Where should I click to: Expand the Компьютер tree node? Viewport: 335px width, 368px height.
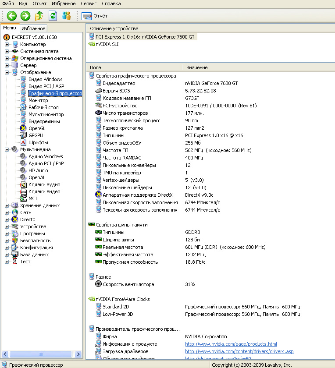click(x=7, y=44)
